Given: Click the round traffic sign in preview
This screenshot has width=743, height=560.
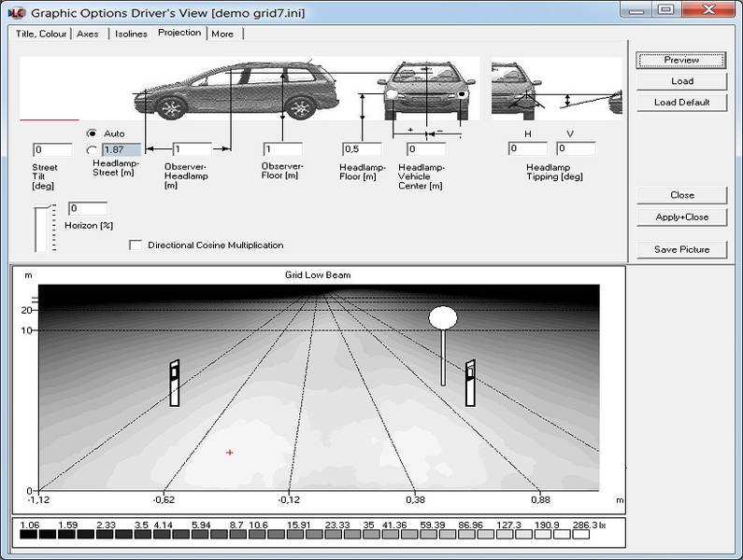Looking at the screenshot, I should pyautogui.click(x=443, y=317).
